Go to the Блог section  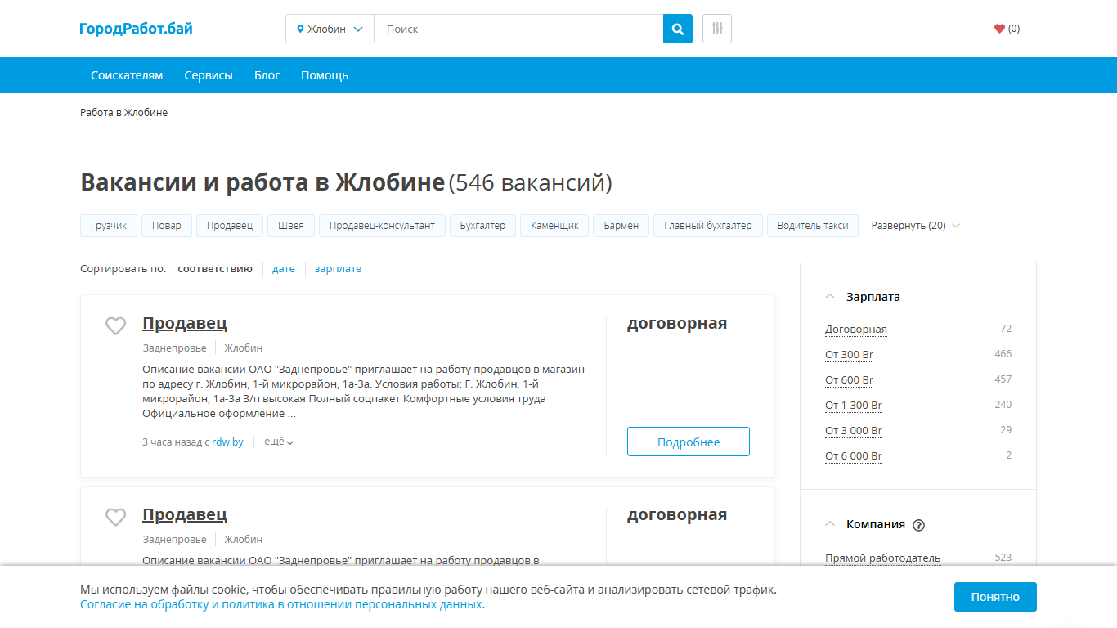[267, 75]
